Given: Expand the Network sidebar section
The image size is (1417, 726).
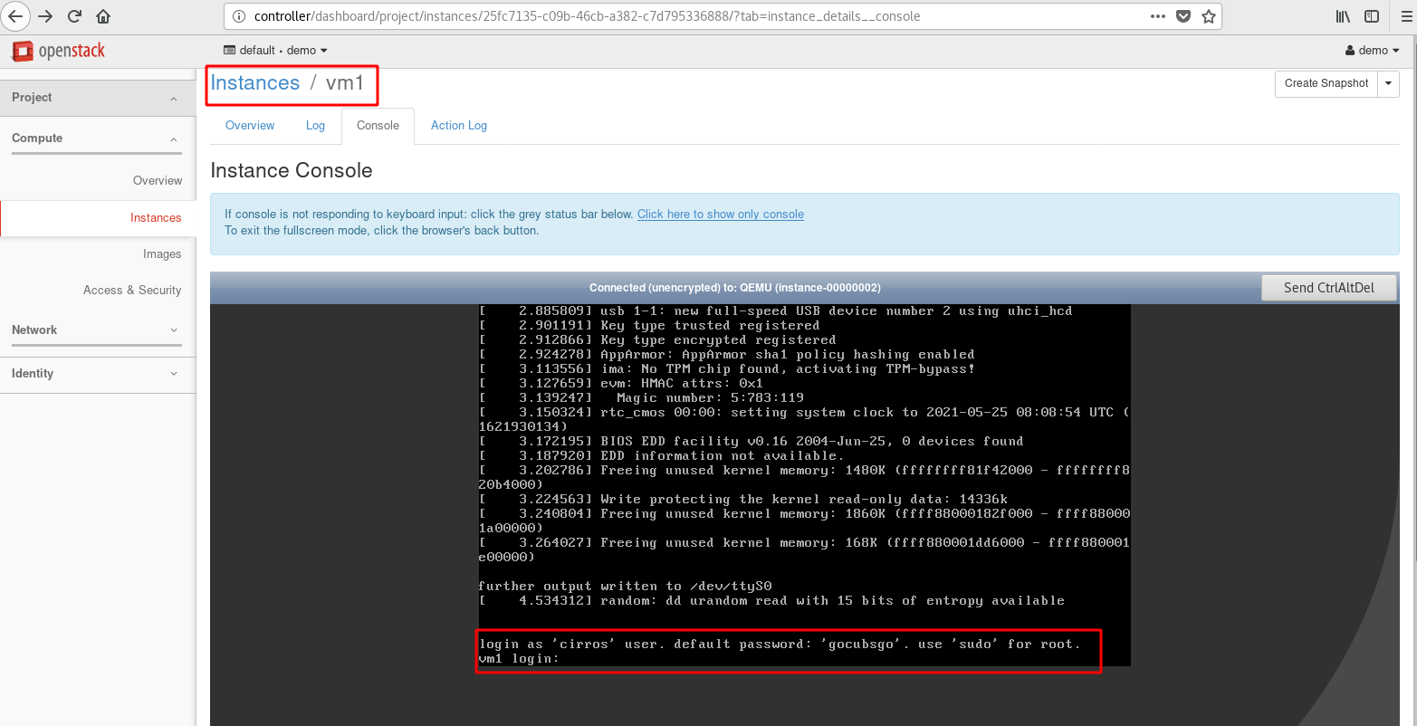Looking at the screenshot, I should click(x=97, y=330).
